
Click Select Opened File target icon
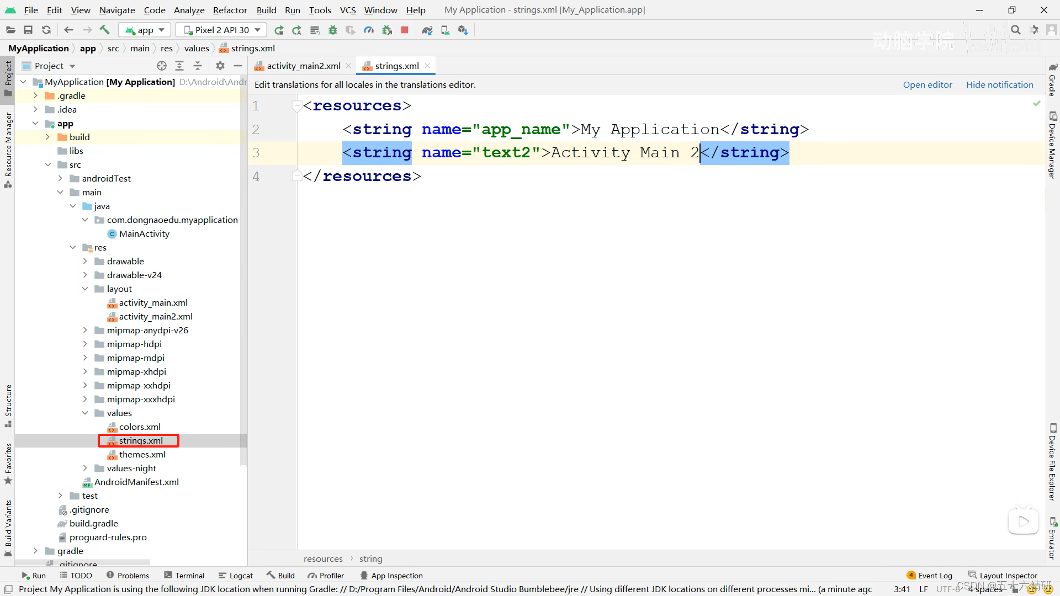pos(161,66)
